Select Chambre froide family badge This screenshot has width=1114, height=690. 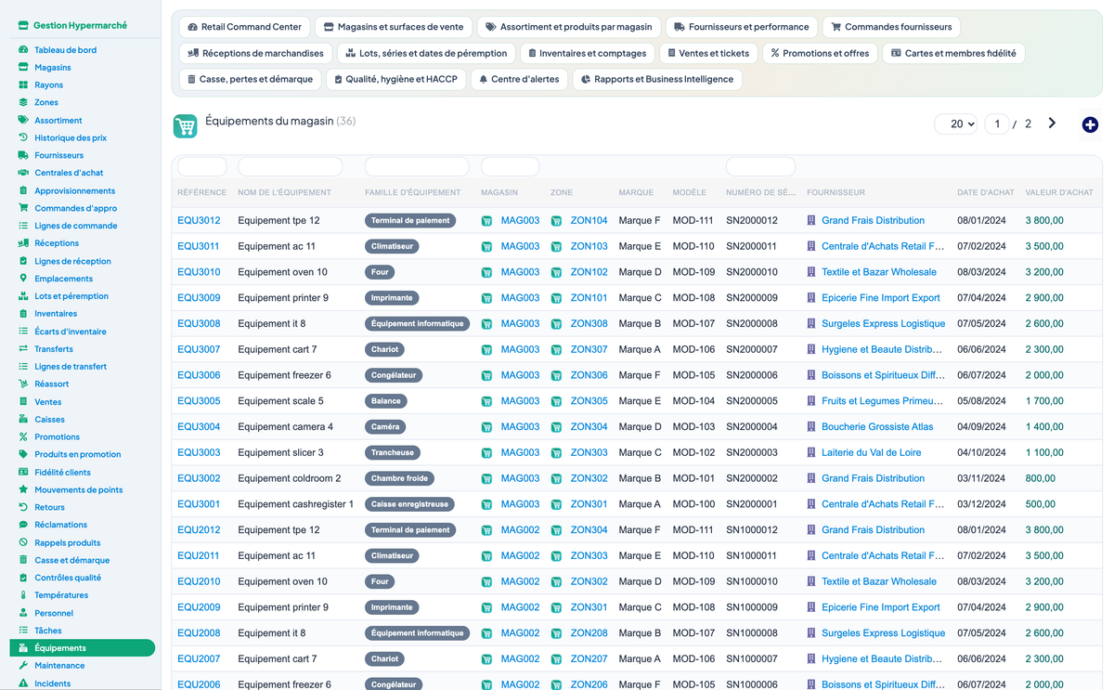400,479
